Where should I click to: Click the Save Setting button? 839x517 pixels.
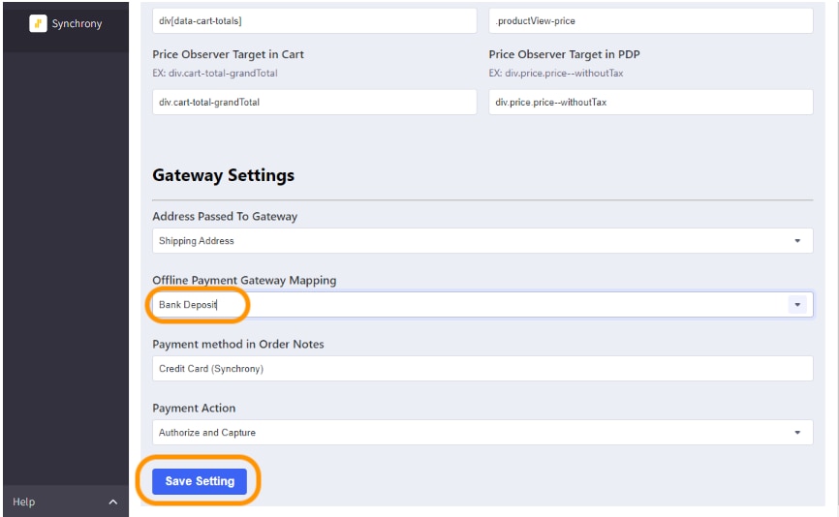tap(200, 481)
